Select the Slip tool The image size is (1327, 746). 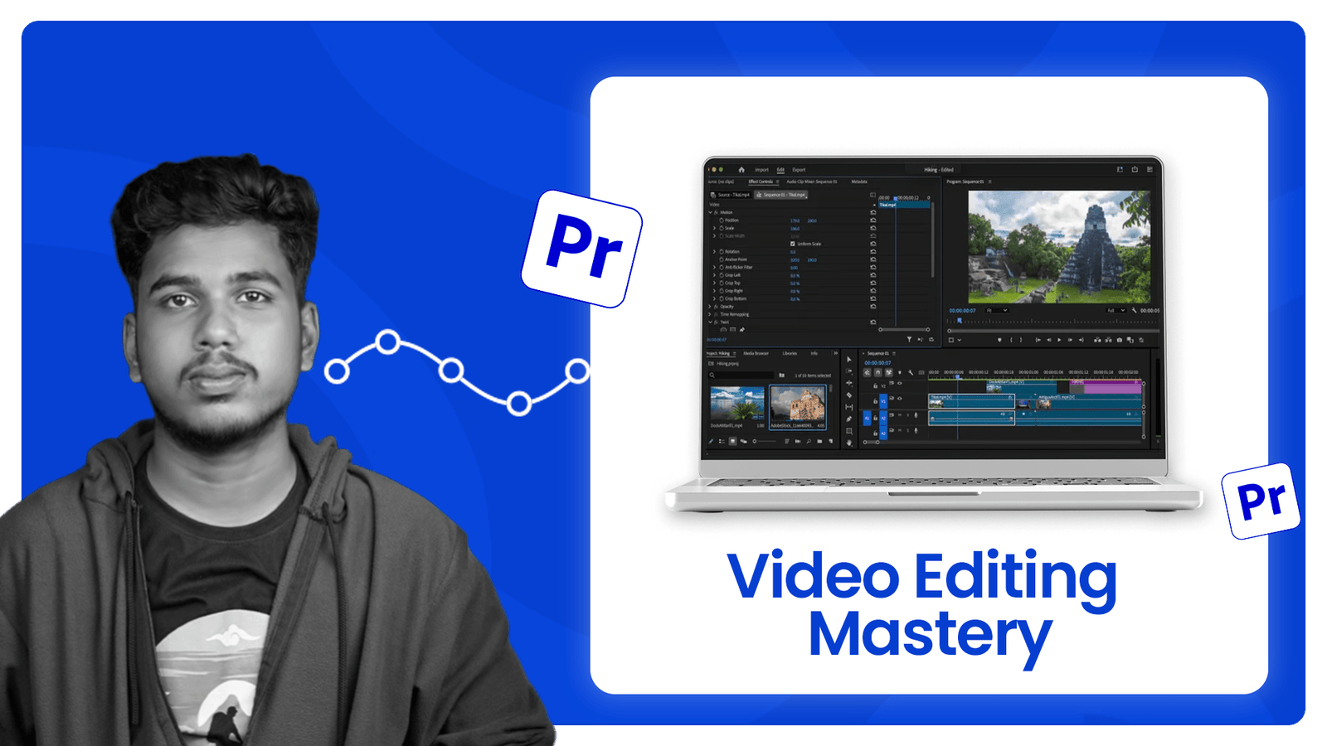[x=848, y=407]
